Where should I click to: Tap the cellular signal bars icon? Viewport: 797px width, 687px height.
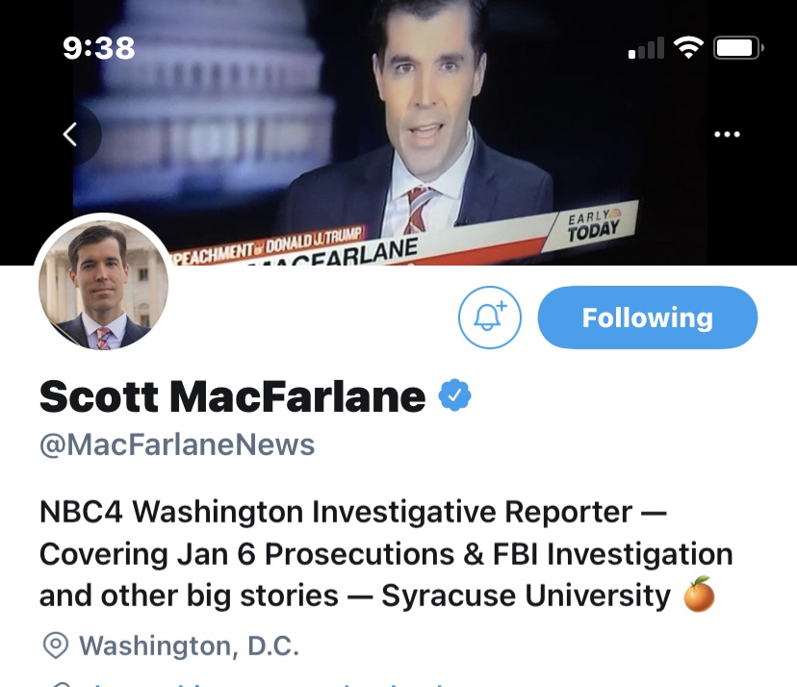coord(646,48)
